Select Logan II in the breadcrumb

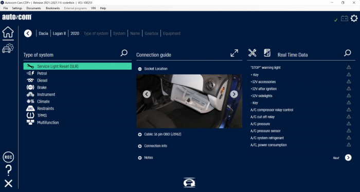pyautogui.click(x=59, y=33)
